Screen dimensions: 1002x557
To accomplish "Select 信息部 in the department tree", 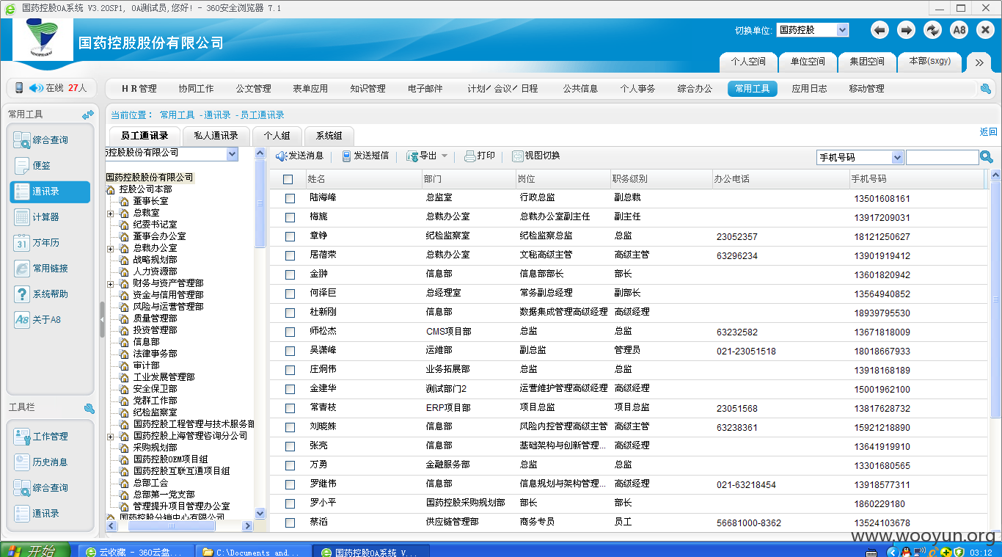I will coord(146,342).
